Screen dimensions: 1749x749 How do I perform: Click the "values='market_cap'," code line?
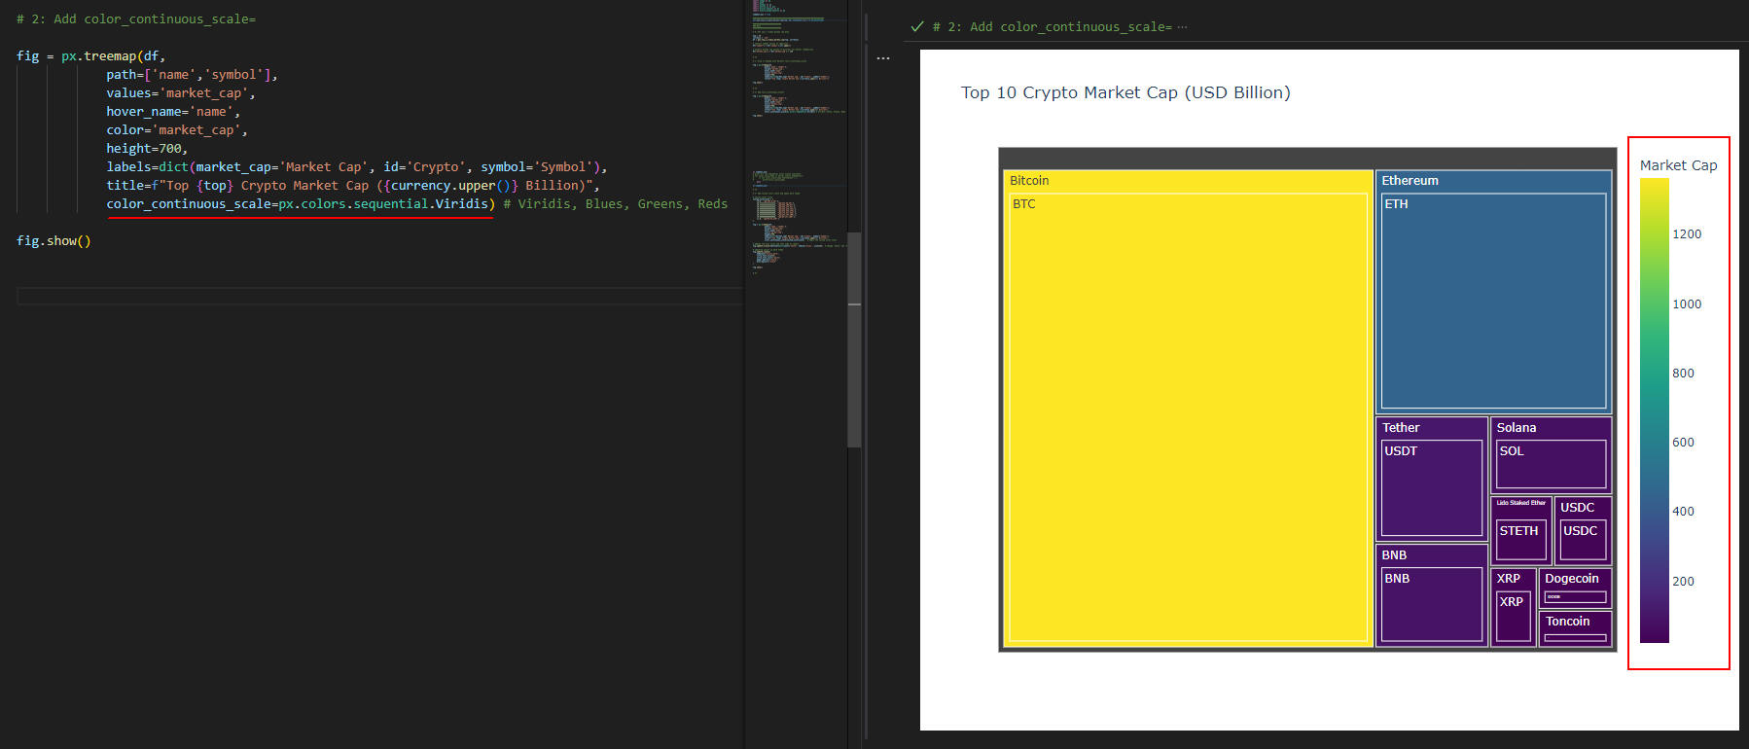pyautogui.click(x=181, y=93)
